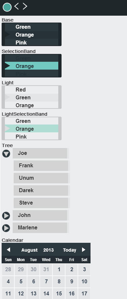The height and width of the screenshot is (299, 127).
Task: Choose Red in the Light picker
Action: pos(32,90)
